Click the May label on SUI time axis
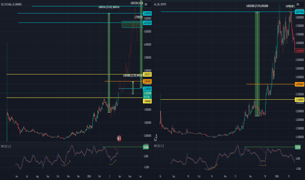Image resolution: width=305 pixels, height=180 pixels. [130, 176]
